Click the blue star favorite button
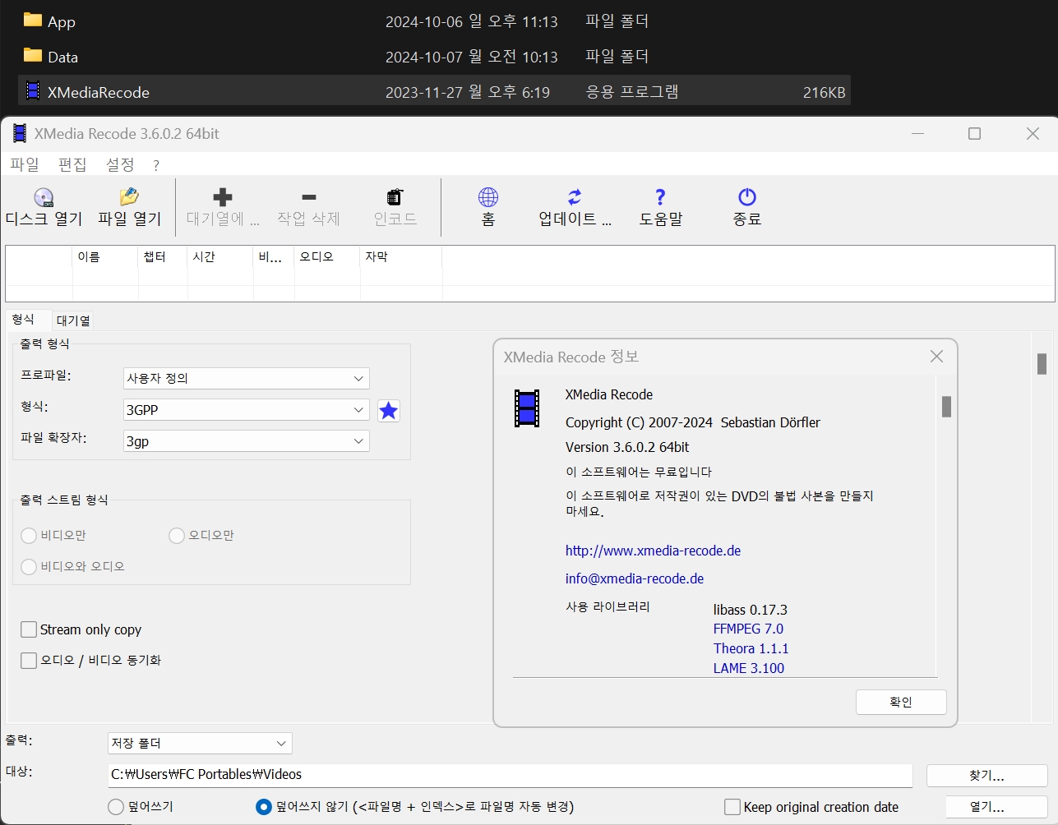Screen dimensions: 1058x825 coord(389,410)
